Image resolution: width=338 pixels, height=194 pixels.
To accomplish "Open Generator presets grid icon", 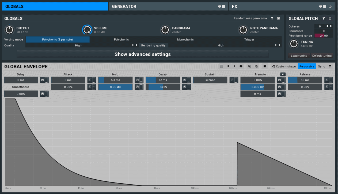I will (x=223, y=6).
